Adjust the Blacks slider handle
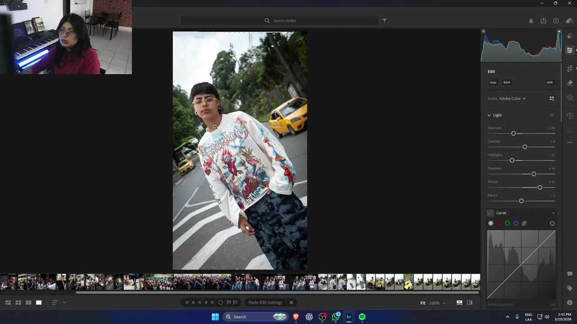Viewport: 577px width, 324px height. [x=522, y=201]
